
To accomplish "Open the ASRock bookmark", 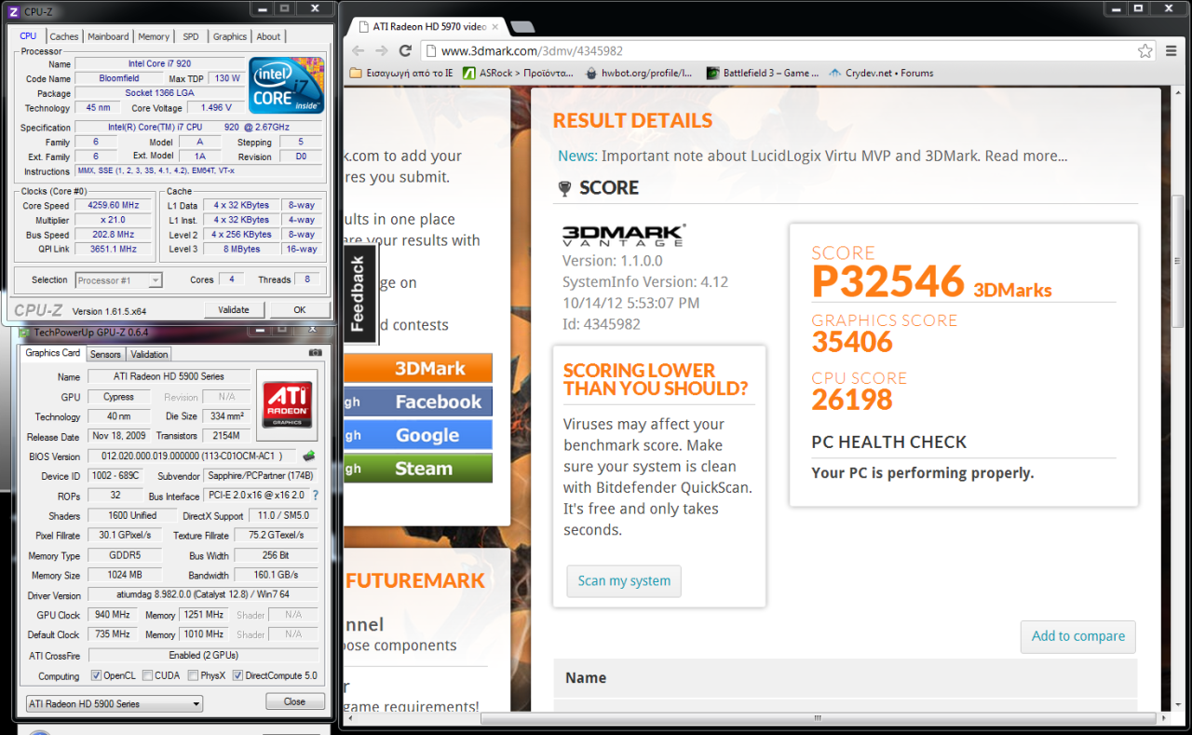I will tap(518, 73).
